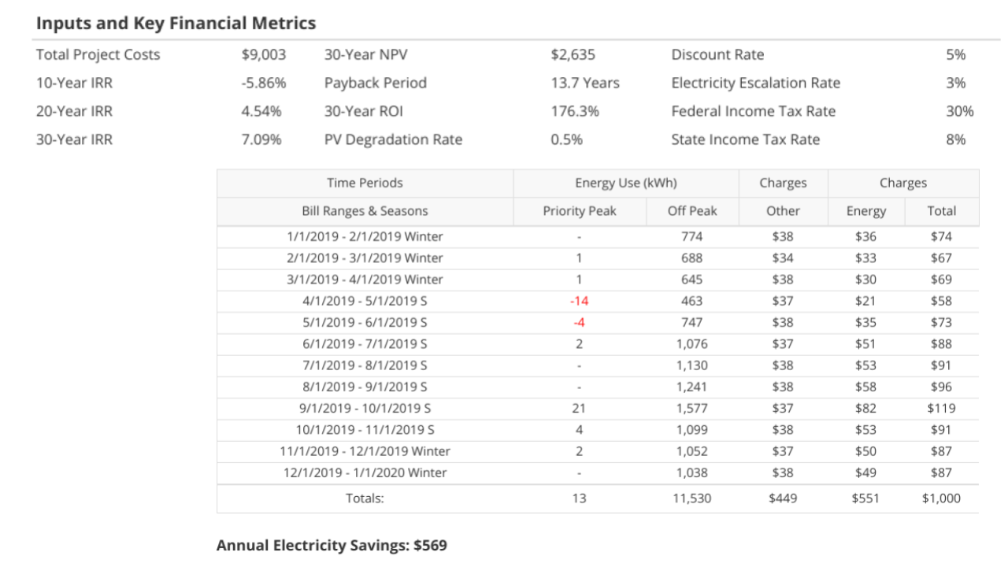Click the Inputs and Key Financial Metrics heading
Image resolution: width=1008 pixels, height=567 pixels.
pyautogui.click(x=176, y=24)
